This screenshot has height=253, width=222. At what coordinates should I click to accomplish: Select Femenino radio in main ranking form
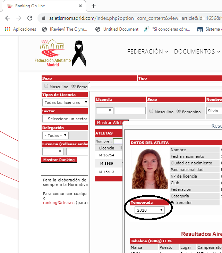coord(74,86)
